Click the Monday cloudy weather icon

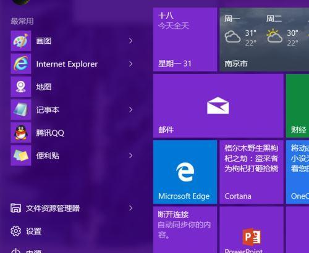[232, 36]
